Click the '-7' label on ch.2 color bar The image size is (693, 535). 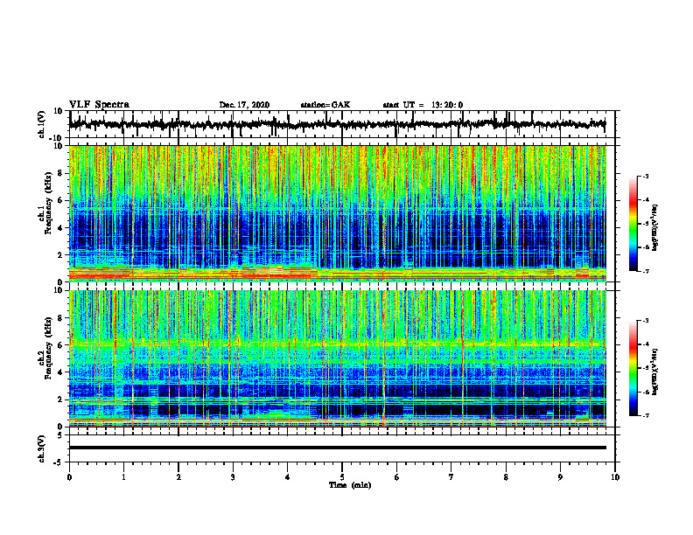pos(645,416)
